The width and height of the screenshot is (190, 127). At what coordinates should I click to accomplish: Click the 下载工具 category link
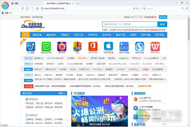39,103
